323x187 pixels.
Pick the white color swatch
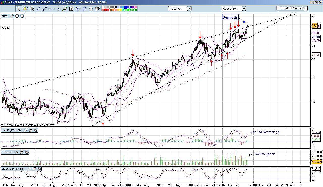pos(103,7)
